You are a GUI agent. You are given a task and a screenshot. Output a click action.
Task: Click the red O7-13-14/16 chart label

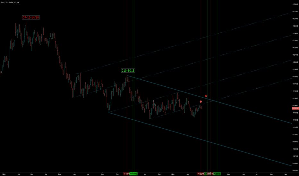31,17
